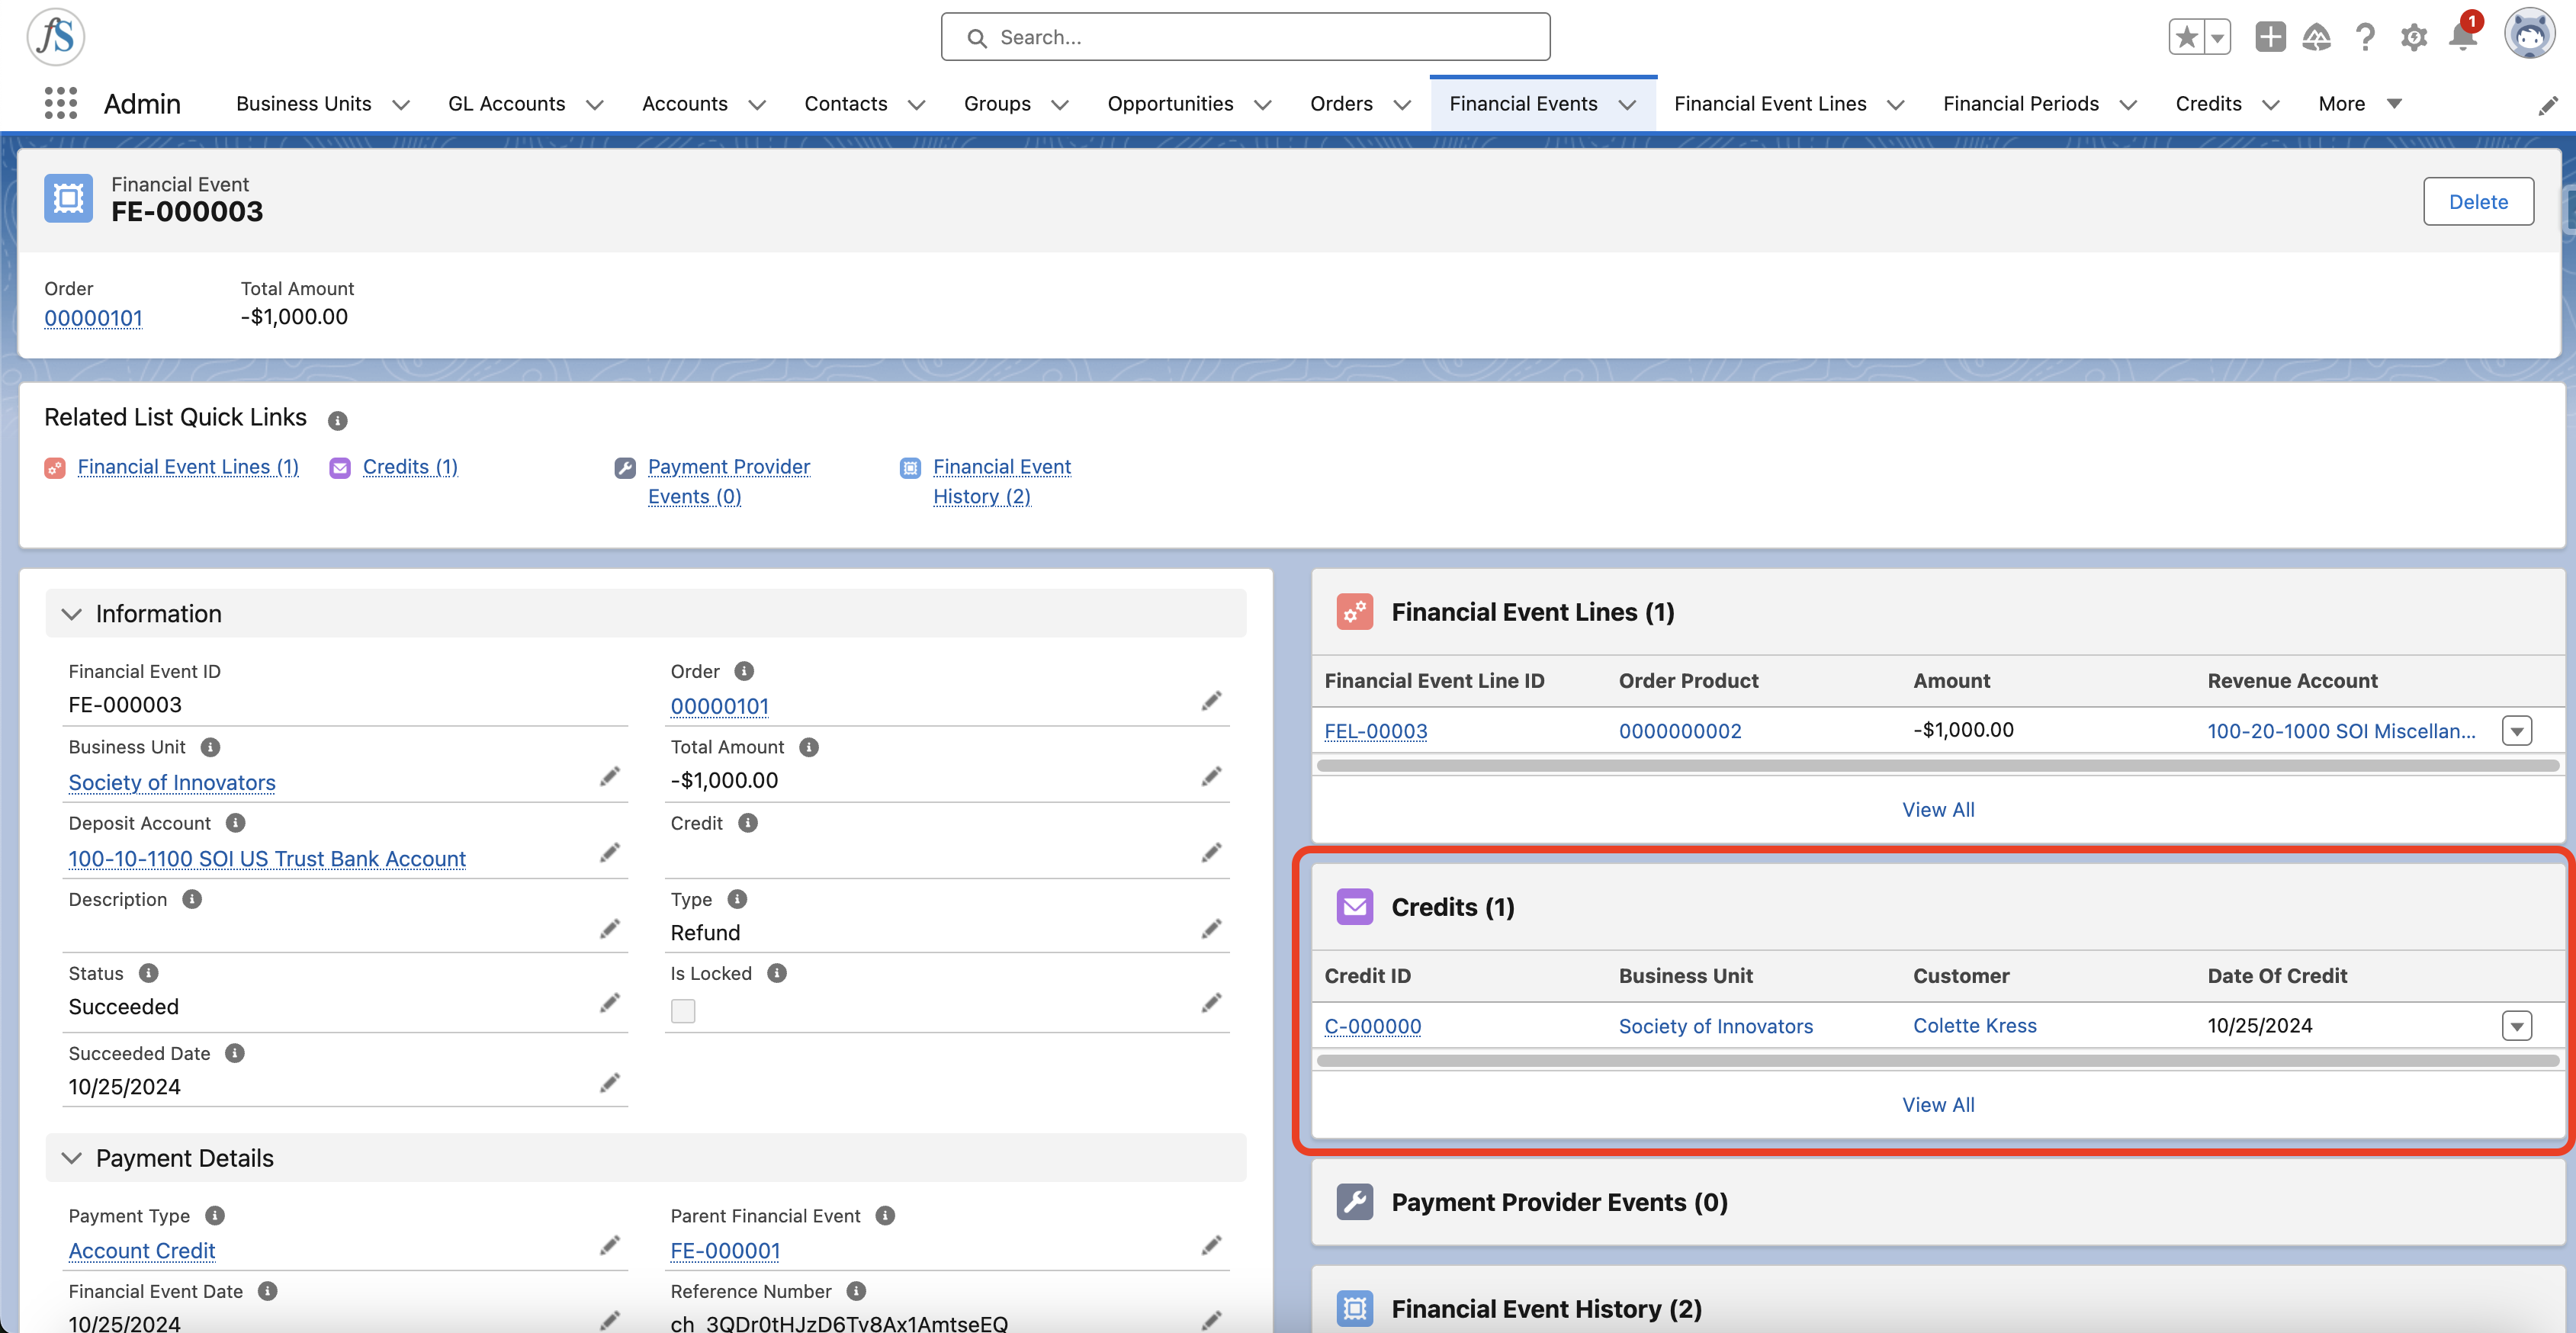Edit the Parent Financial Event field pencil
The image size is (2576, 1333).
[x=1212, y=1245]
